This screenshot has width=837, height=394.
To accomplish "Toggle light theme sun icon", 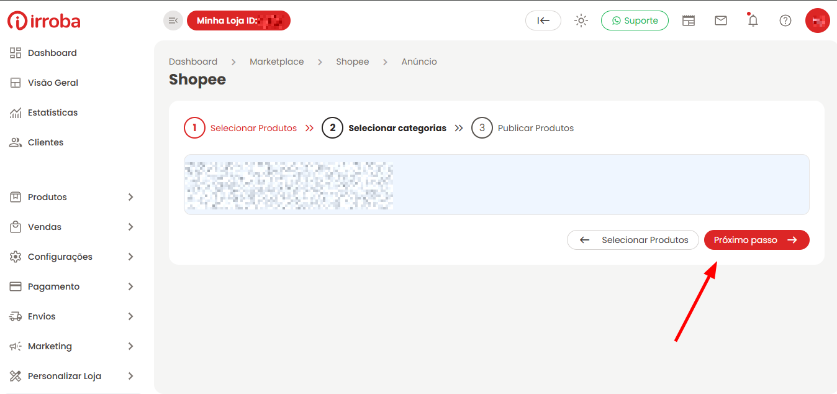I will point(581,21).
